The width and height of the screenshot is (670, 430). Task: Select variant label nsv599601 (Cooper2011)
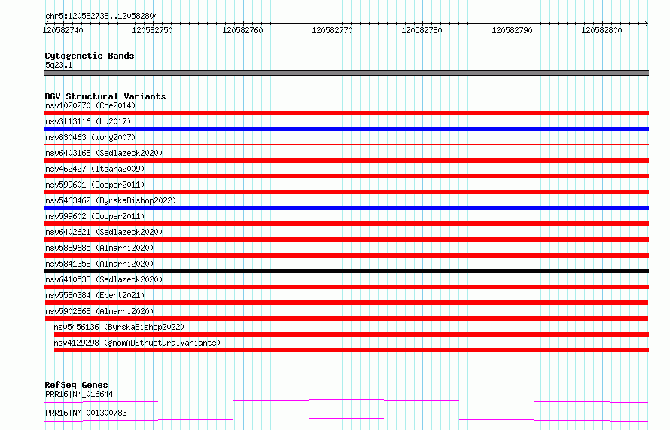pos(95,185)
